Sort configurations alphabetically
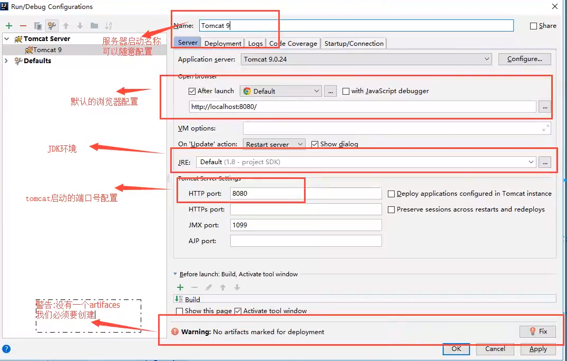The height and width of the screenshot is (361, 567). click(x=109, y=25)
